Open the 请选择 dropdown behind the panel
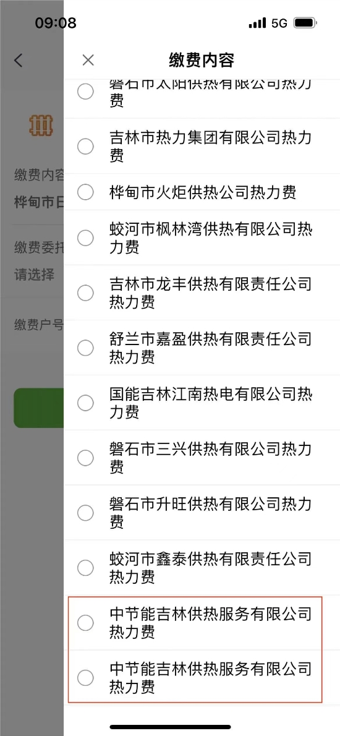Viewport: 340px width, 736px height. click(34, 275)
